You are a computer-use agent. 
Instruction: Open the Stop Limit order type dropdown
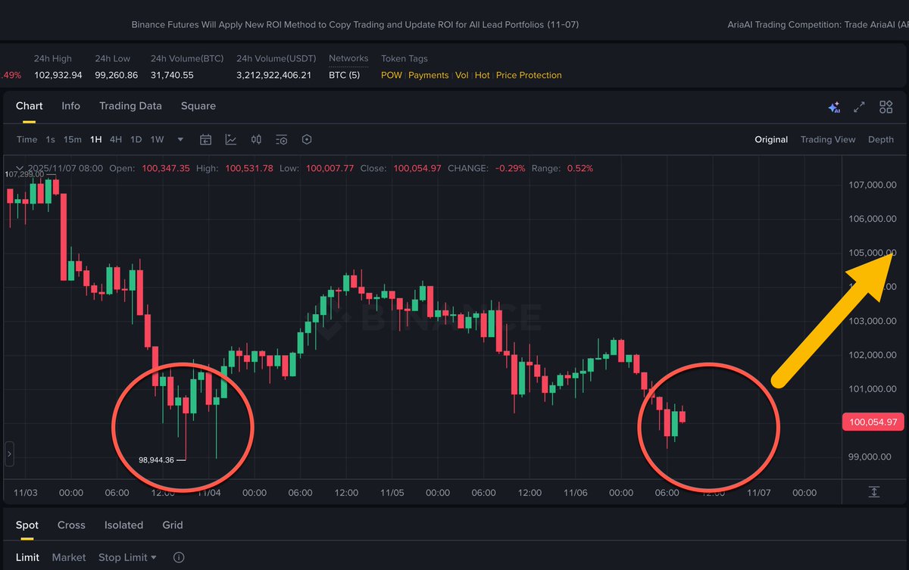tap(127, 558)
